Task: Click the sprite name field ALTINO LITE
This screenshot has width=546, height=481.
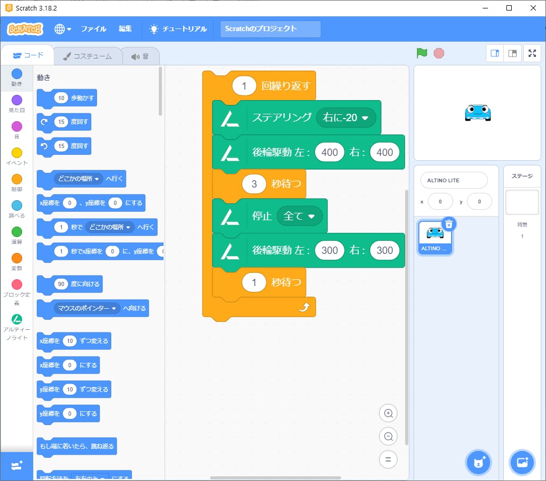Action: pyautogui.click(x=454, y=180)
